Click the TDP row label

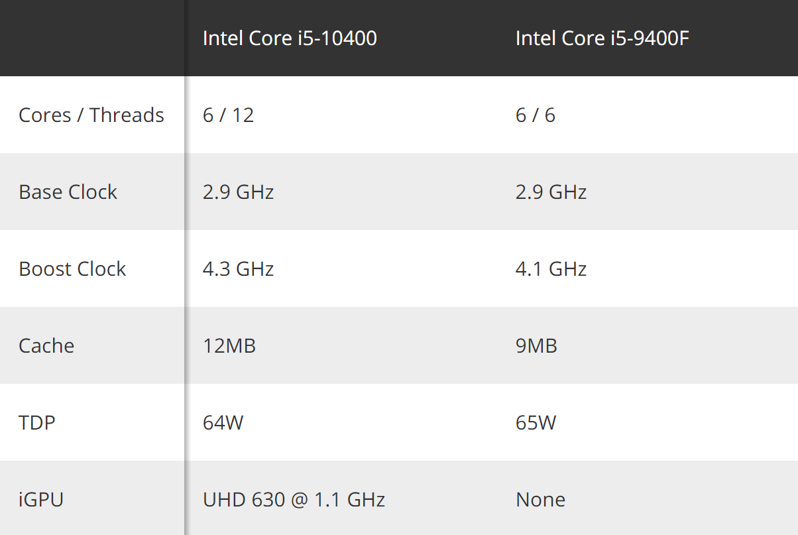point(37,423)
